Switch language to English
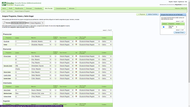Image resolution: width=190 pixels, height=107 pixels. (x=175, y=2)
